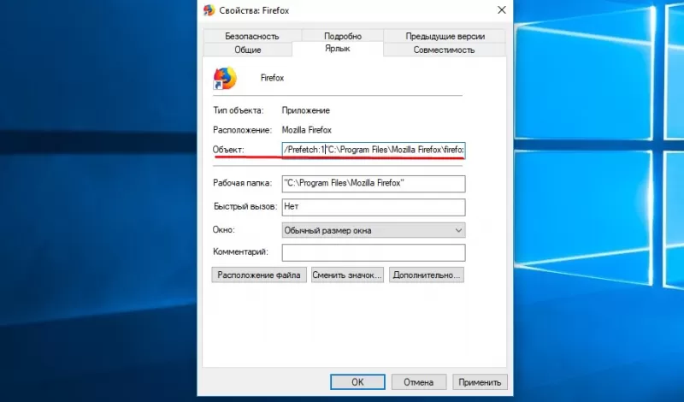Click the Комментарий label
684x402 pixels.
coord(240,251)
